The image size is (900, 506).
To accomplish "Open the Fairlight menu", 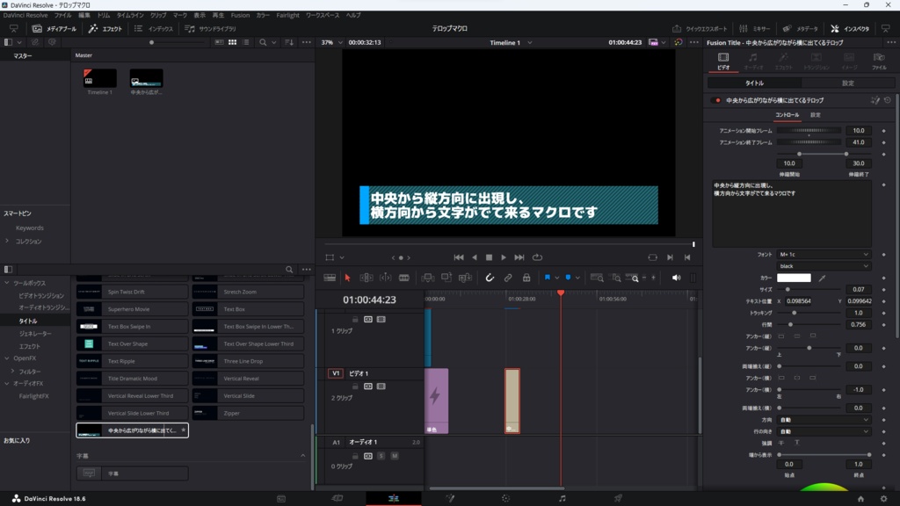I will pyautogui.click(x=287, y=16).
